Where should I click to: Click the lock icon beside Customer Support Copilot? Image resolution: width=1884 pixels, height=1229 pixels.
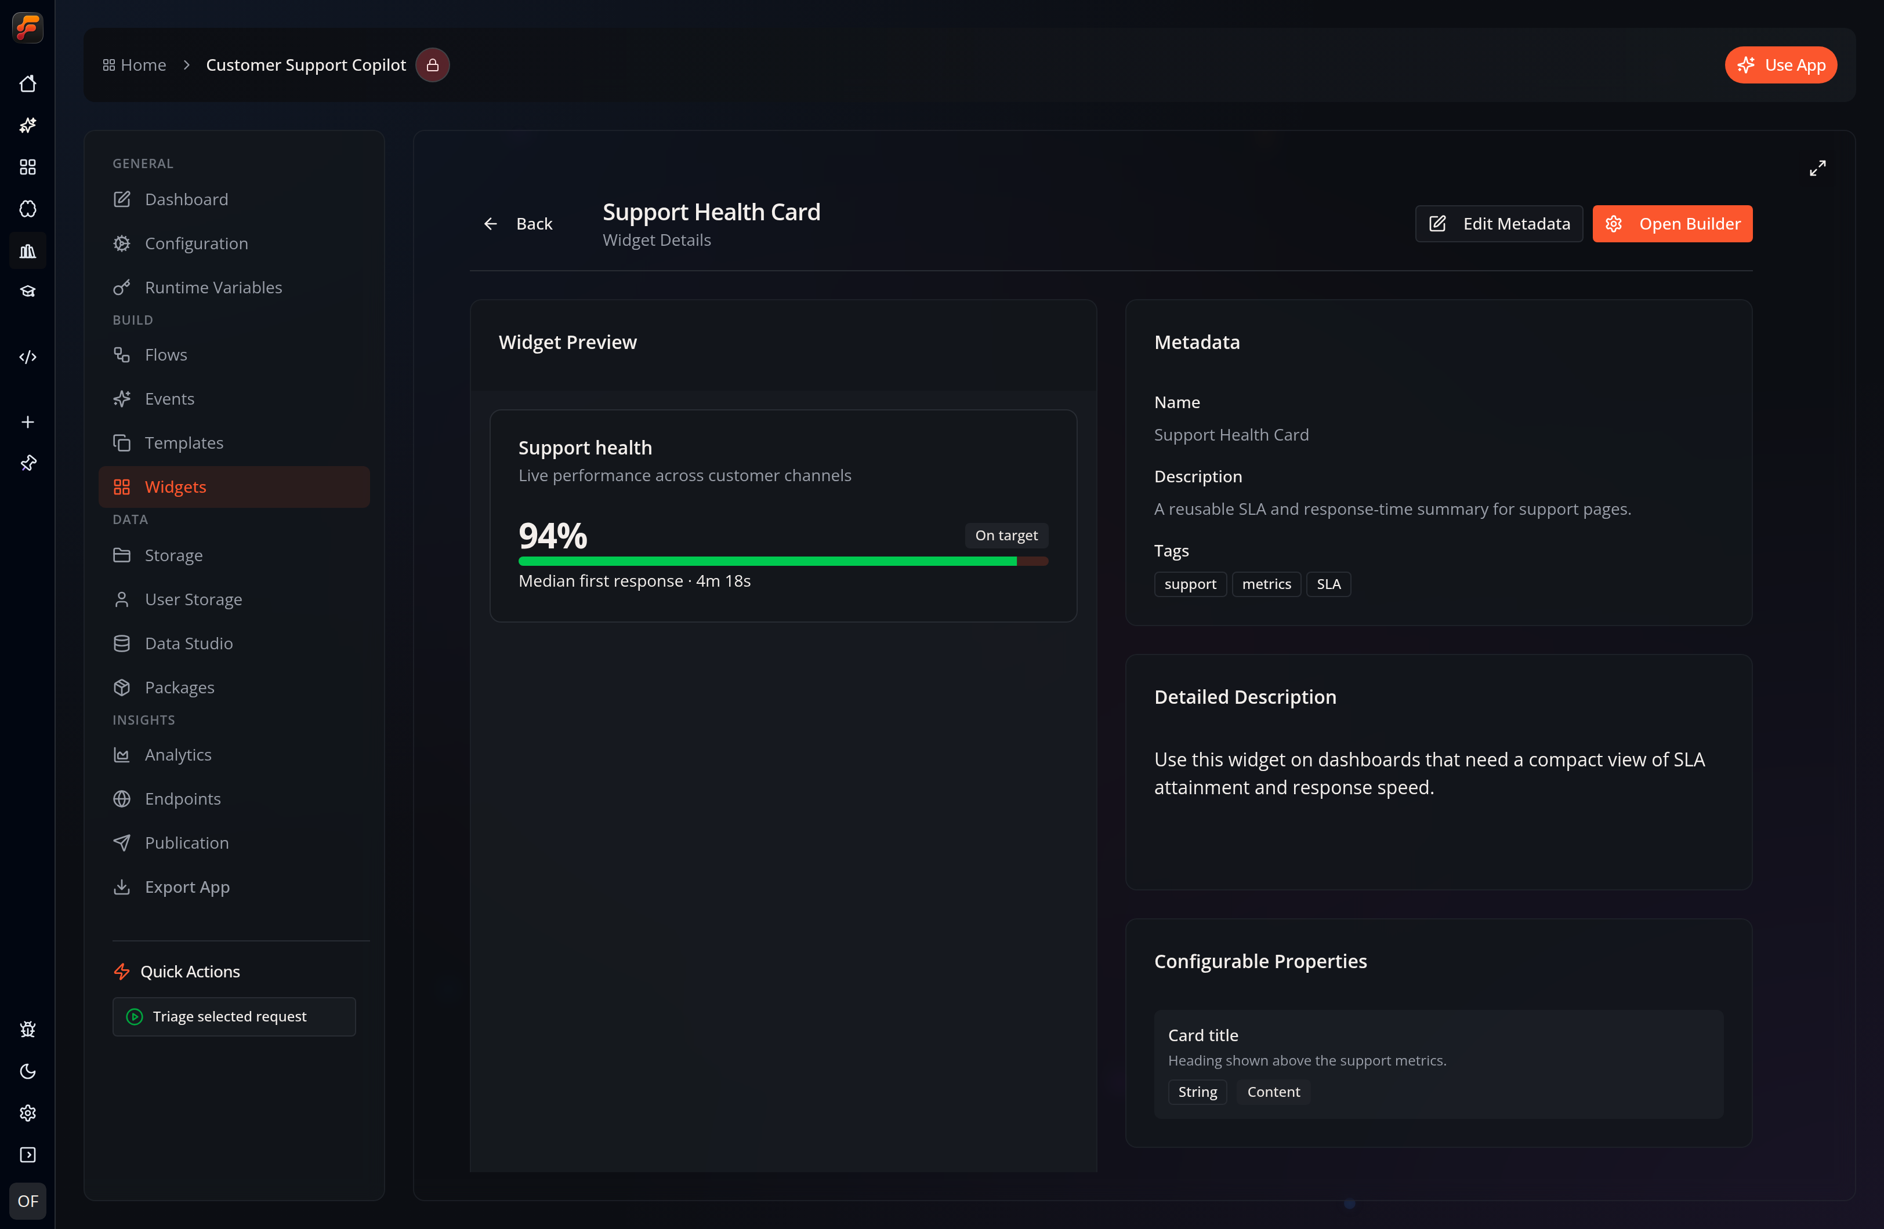tap(432, 65)
